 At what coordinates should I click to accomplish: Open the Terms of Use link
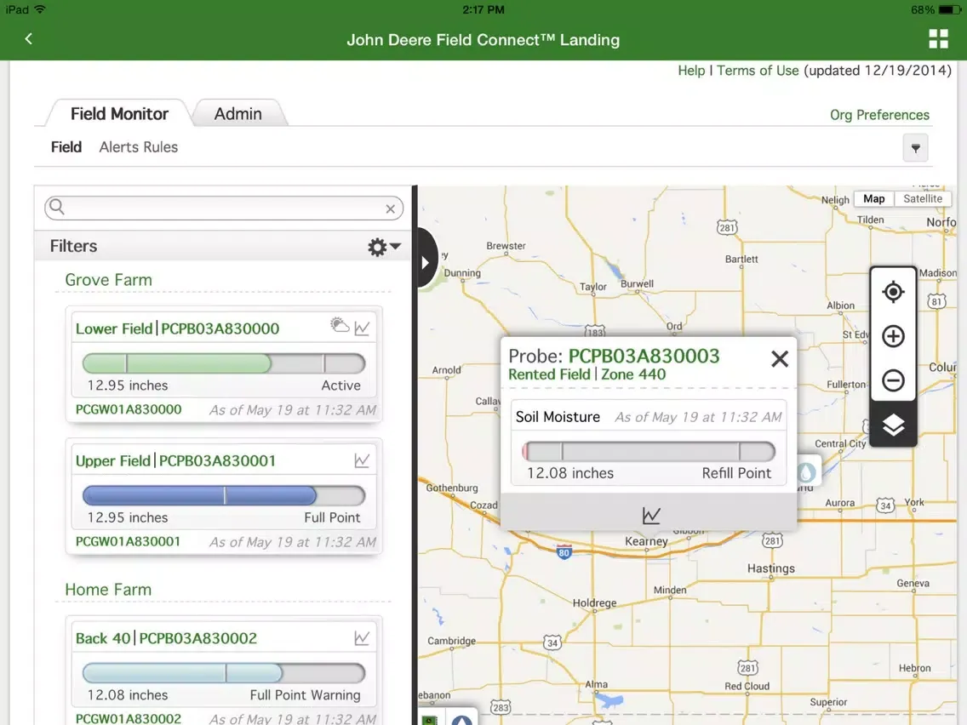point(758,71)
